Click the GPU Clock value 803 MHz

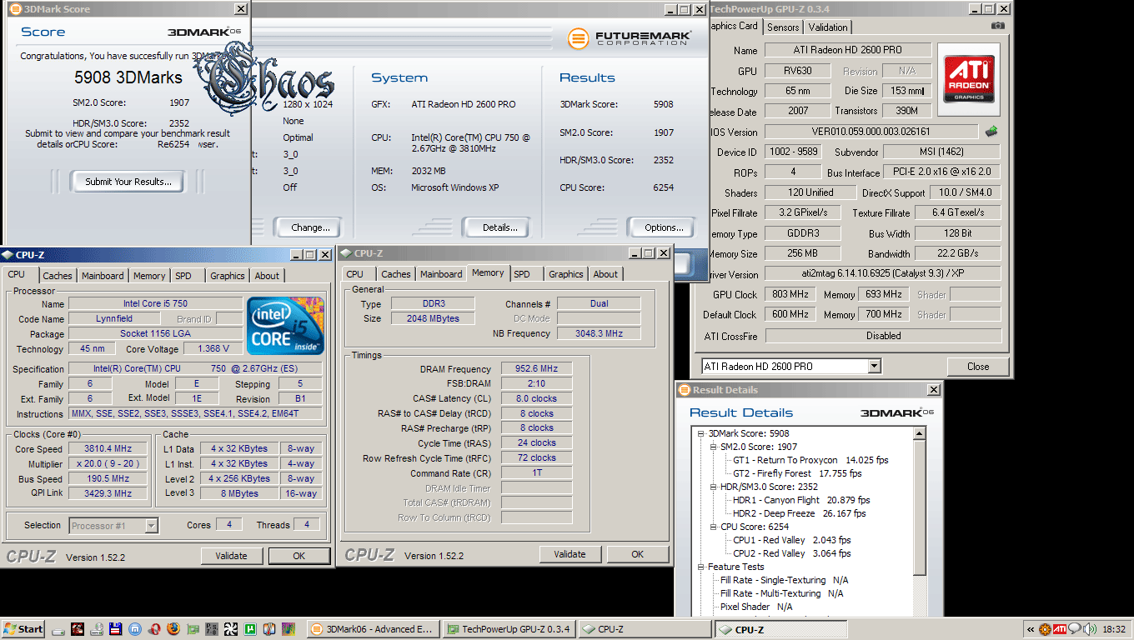791,294
